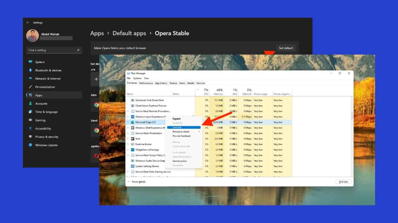The image size is (398, 223).
Task: Switch to the App history tab
Action: 161,83
